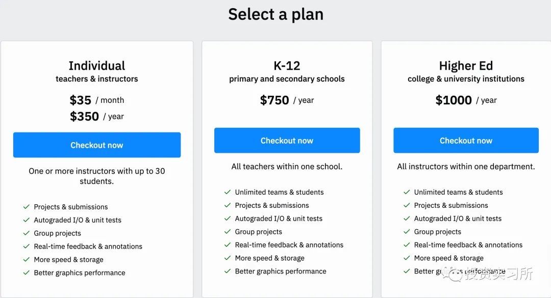Screen dimensions: 551x298
Task: Click the $1000 / year Higher Ed price
Action: pos(466,100)
